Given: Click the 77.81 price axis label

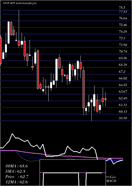Looking at the screenshot, I should [x=123, y=12].
